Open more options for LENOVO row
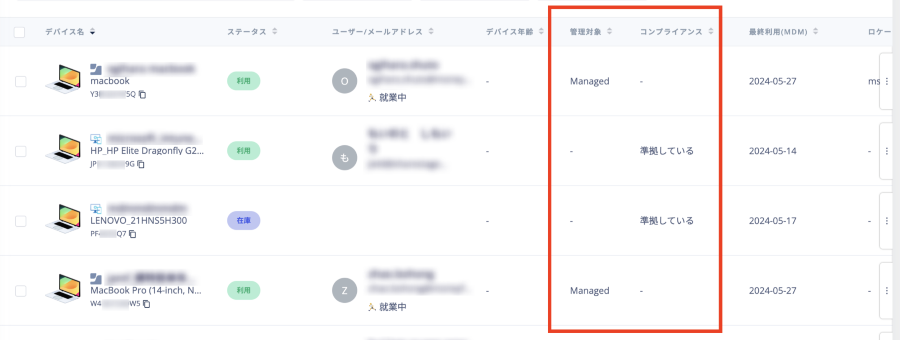This screenshot has height=340, width=900. coord(887,221)
